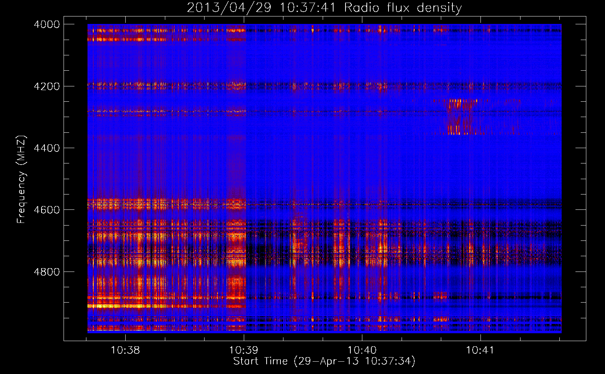
Task: Click the 4600 frequency tick label
Action: tap(47, 210)
